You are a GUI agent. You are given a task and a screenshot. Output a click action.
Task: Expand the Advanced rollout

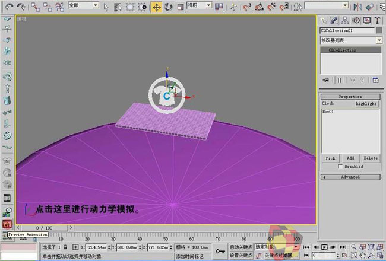[x=350, y=177]
